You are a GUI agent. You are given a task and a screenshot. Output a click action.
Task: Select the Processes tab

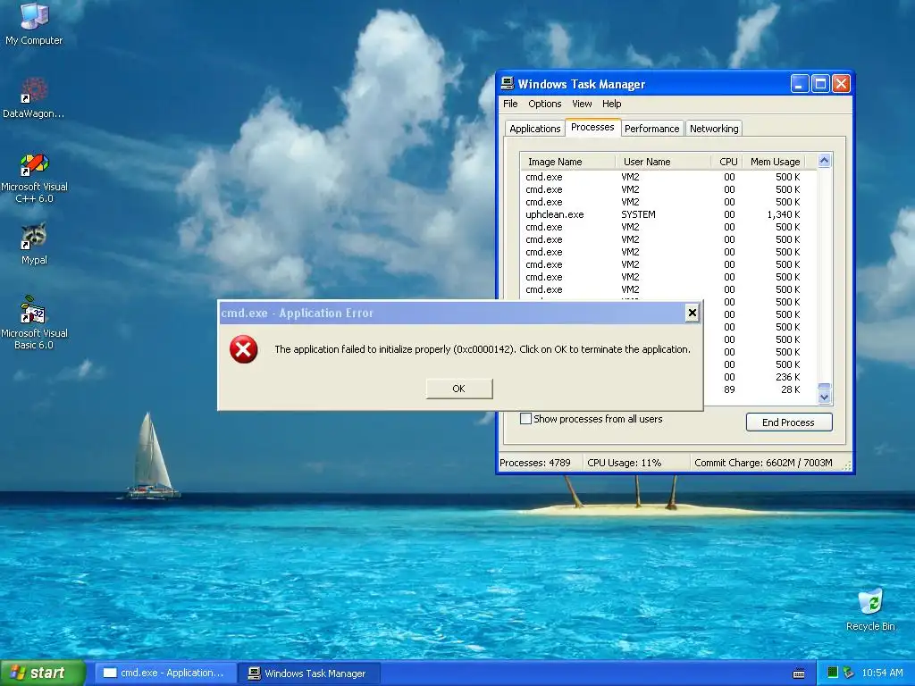(x=592, y=127)
